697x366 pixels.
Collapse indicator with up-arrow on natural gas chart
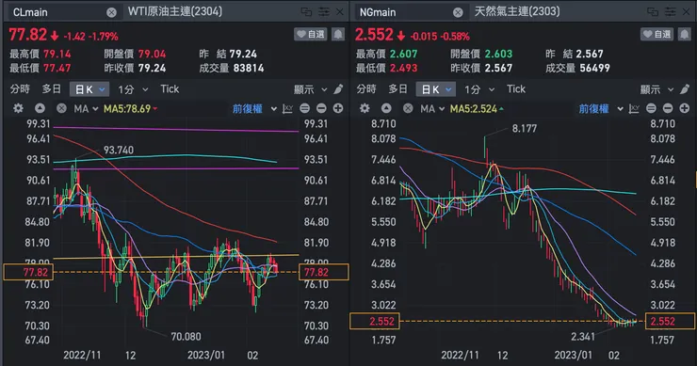(386, 108)
